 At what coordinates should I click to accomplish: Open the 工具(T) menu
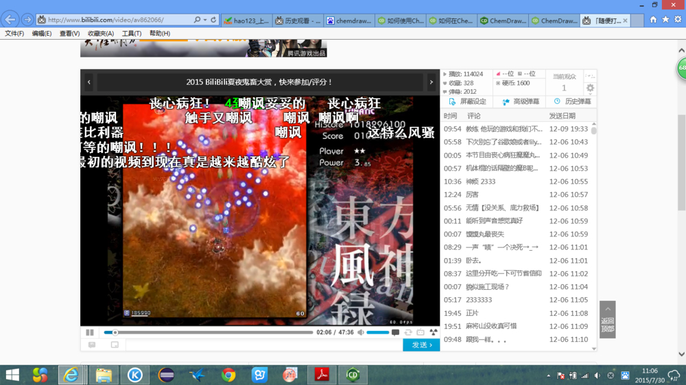[131, 33]
